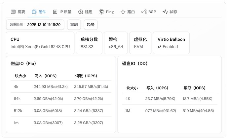Click the 摘要 summary tab icon
This screenshot has height=140, width=228.
click(13, 12)
